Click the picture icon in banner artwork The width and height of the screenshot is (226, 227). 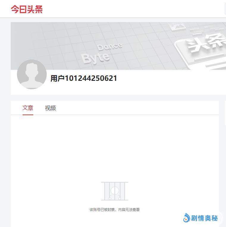coord(177,27)
